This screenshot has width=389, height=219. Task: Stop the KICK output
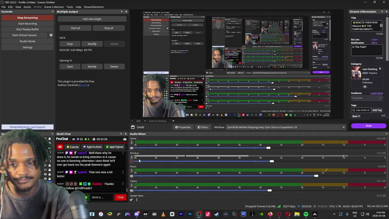click(x=70, y=44)
